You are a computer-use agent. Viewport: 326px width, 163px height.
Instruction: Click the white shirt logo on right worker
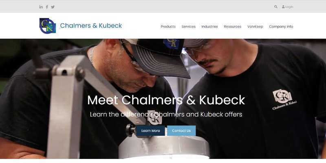284,99
